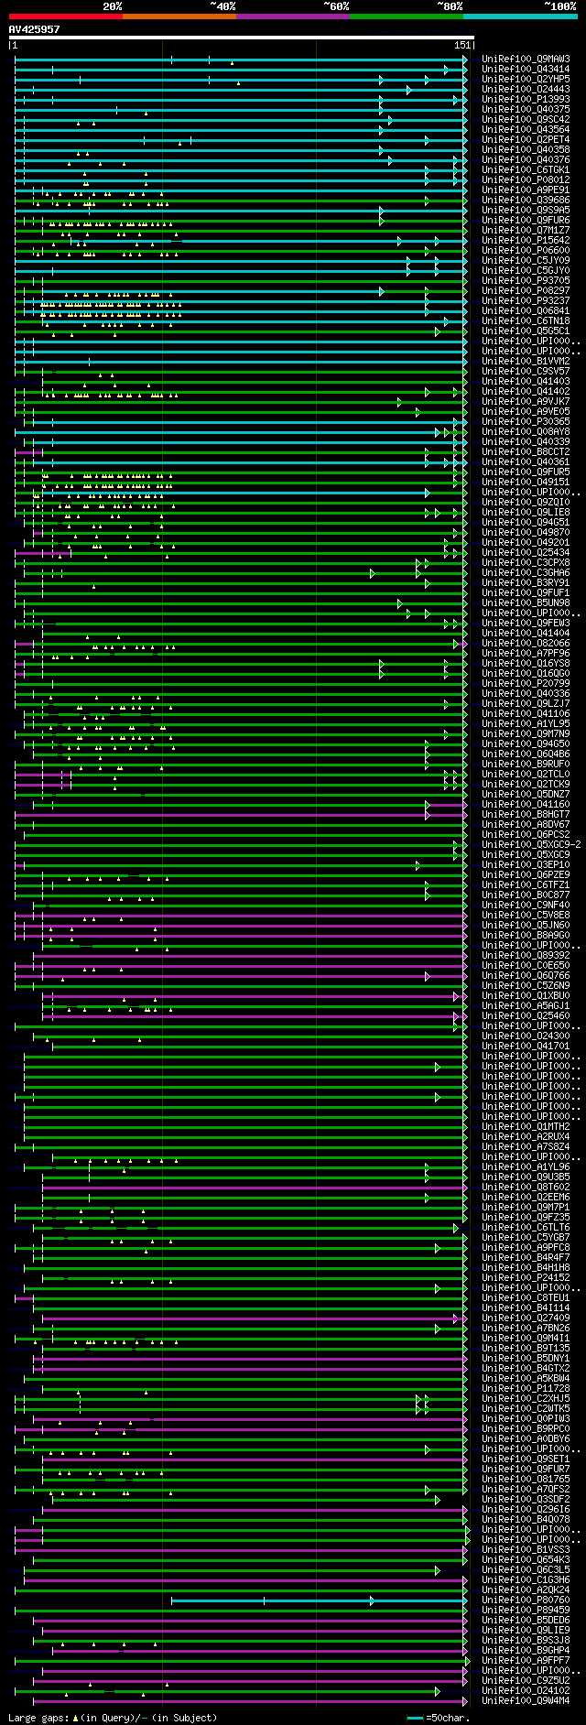Screen dimensions: 586x1725
Task: Select hit UniRef100_P13993
Action: coord(526,99)
